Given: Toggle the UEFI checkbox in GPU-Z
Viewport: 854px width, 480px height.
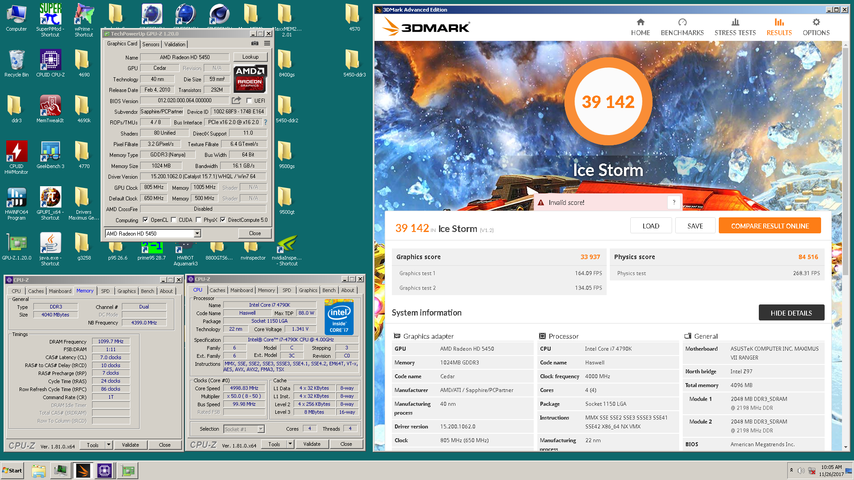Looking at the screenshot, I should click(250, 100).
